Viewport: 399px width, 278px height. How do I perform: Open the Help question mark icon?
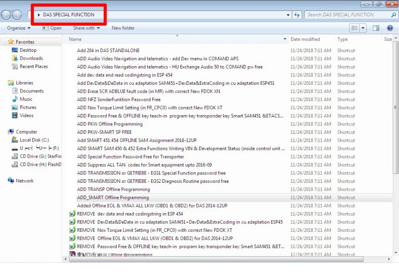[x=389, y=28]
